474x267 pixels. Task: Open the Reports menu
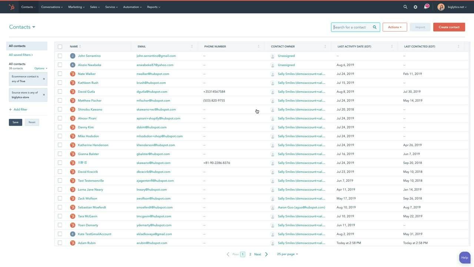[153, 7]
